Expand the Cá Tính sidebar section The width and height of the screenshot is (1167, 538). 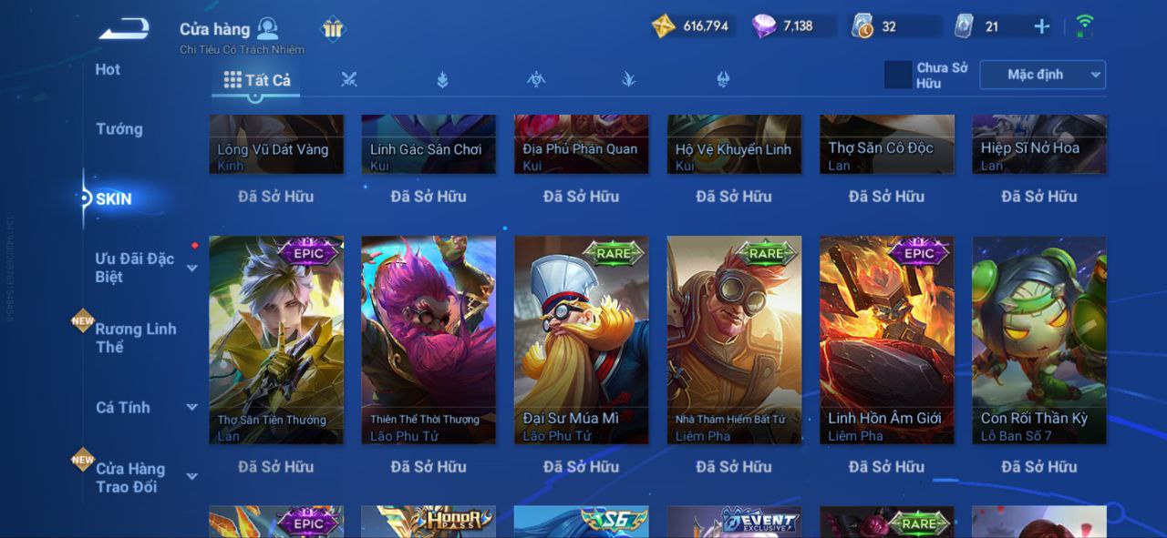[146, 407]
